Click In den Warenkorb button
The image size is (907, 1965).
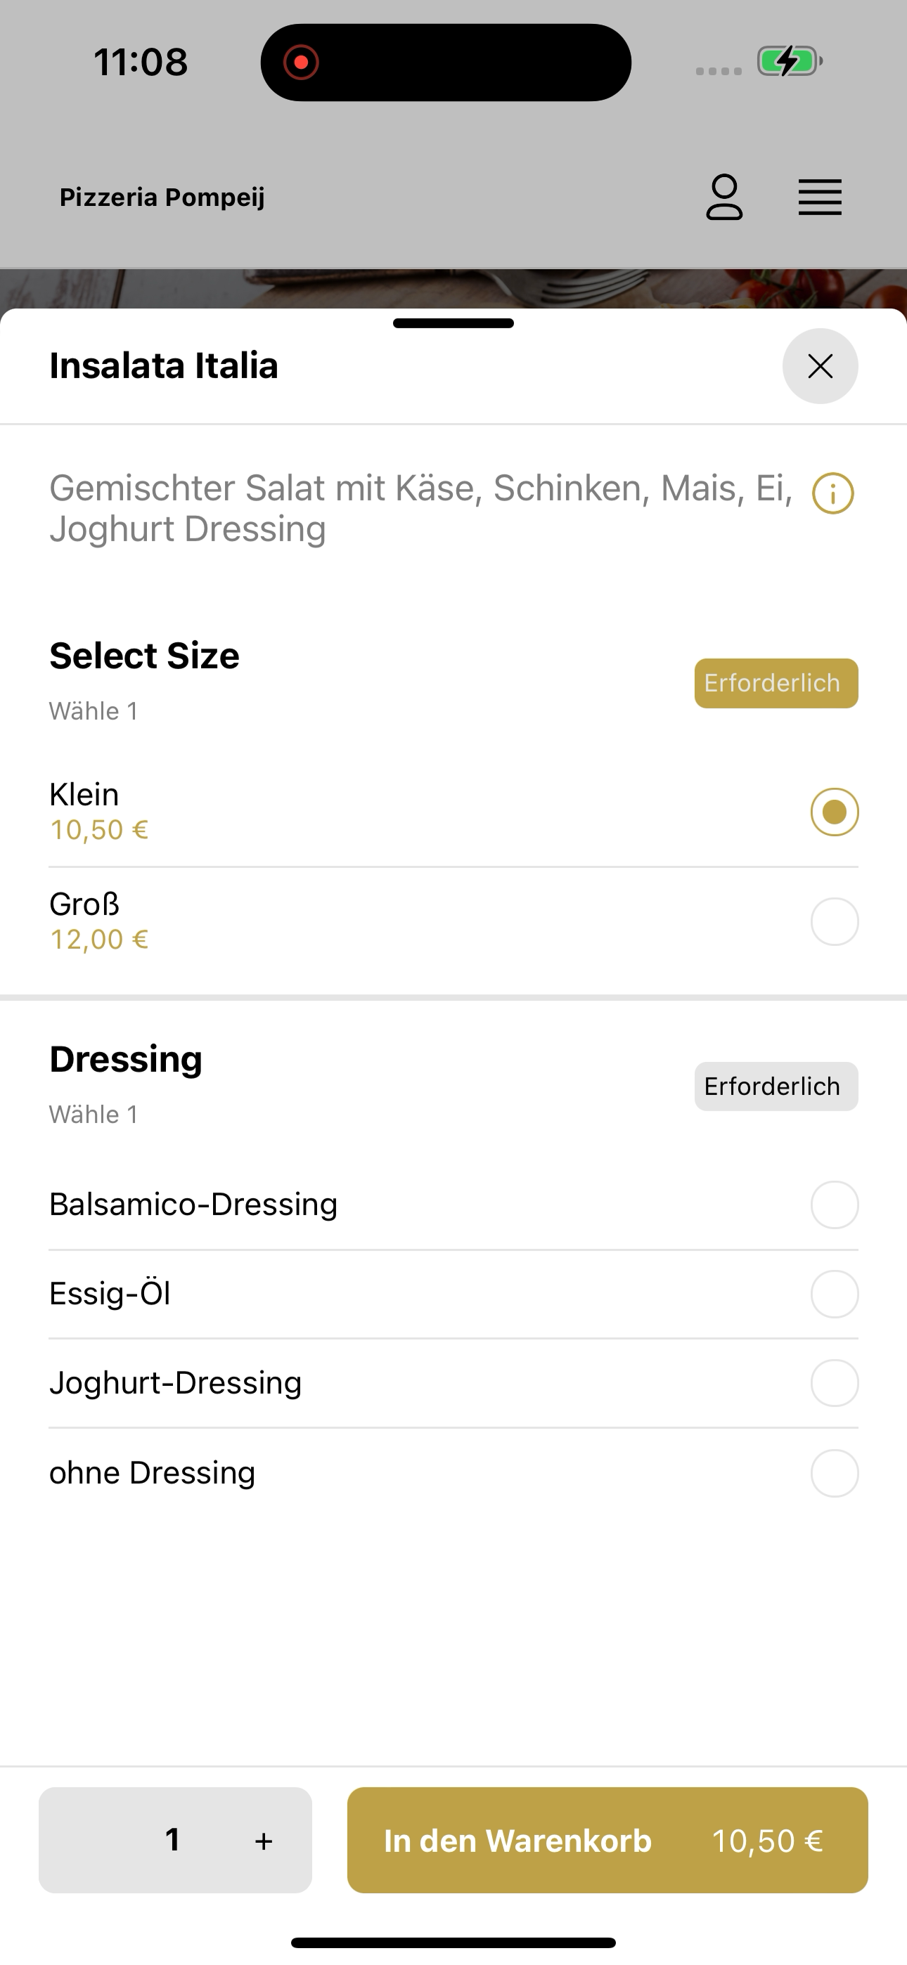coord(607,1840)
